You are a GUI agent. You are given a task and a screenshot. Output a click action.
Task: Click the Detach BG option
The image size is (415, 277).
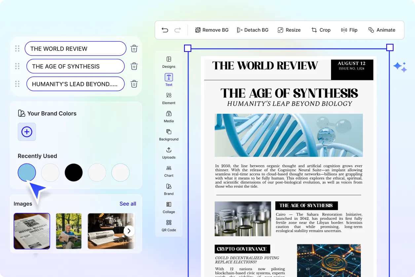click(x=253, y=30)
